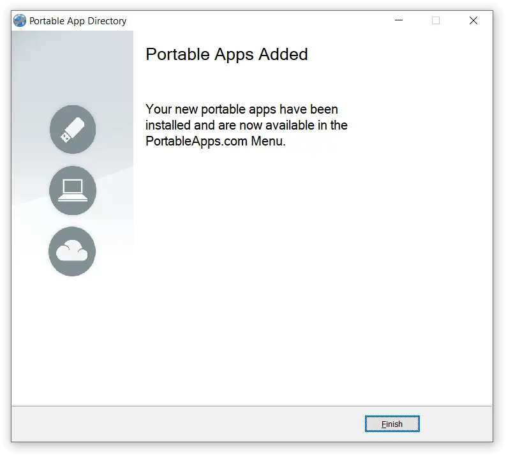506x455 pixels.
Task: Click the laptop icon in sidebar
Action: point(73,190)
